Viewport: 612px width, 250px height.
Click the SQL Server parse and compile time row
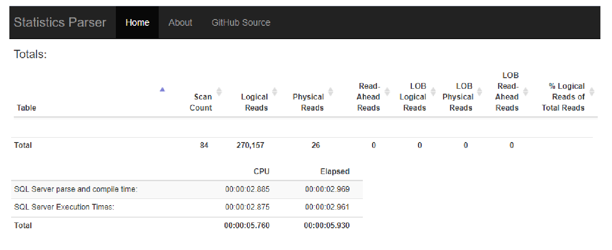[76, 190]
